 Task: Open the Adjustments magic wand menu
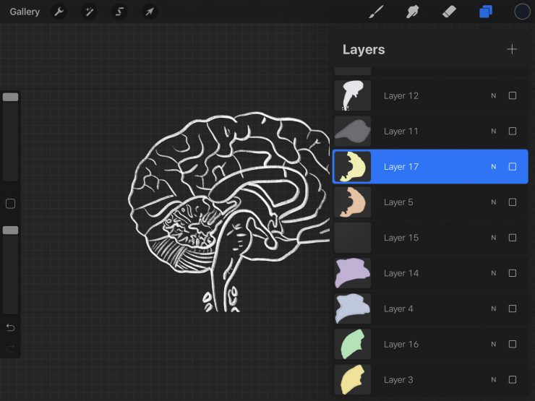click(x=89, y=12)
